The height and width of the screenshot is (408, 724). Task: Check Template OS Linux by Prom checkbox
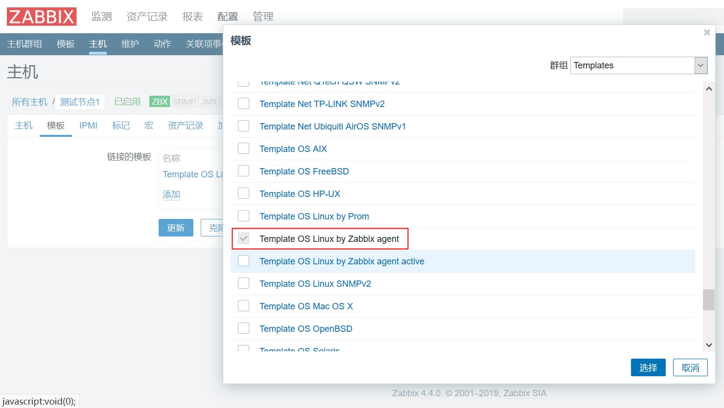coord(243,216)
